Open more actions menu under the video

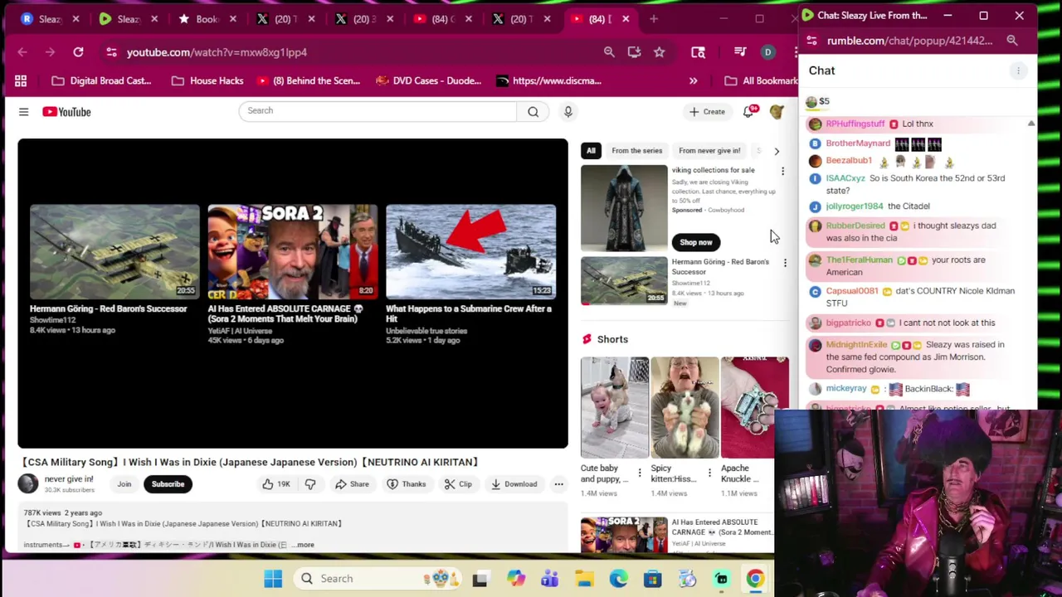[x=558, y=484]
